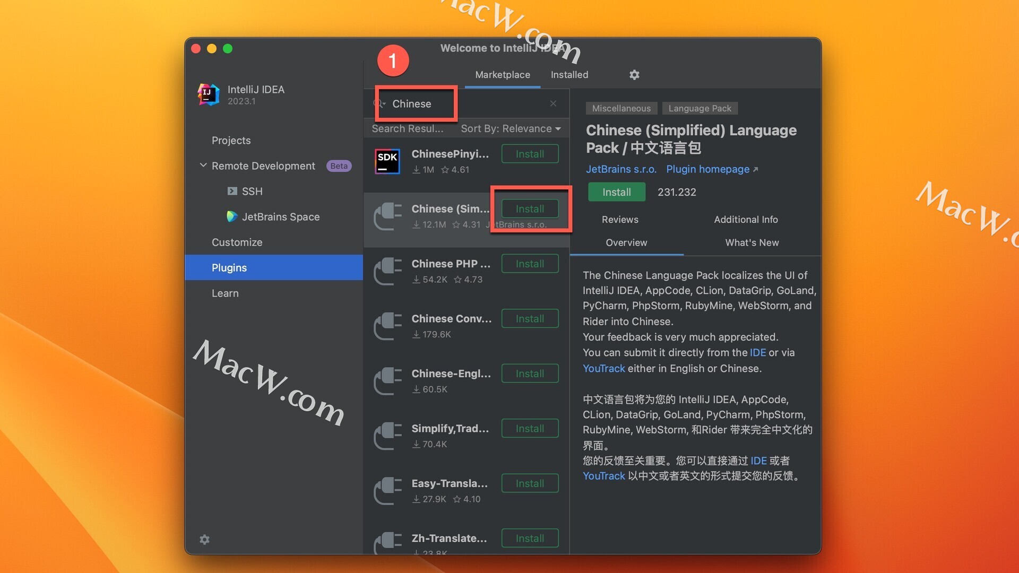This screenshot has width=1019, height=573.
Task: Follow the IDE link in Chinese description
Action: (758, 461)
